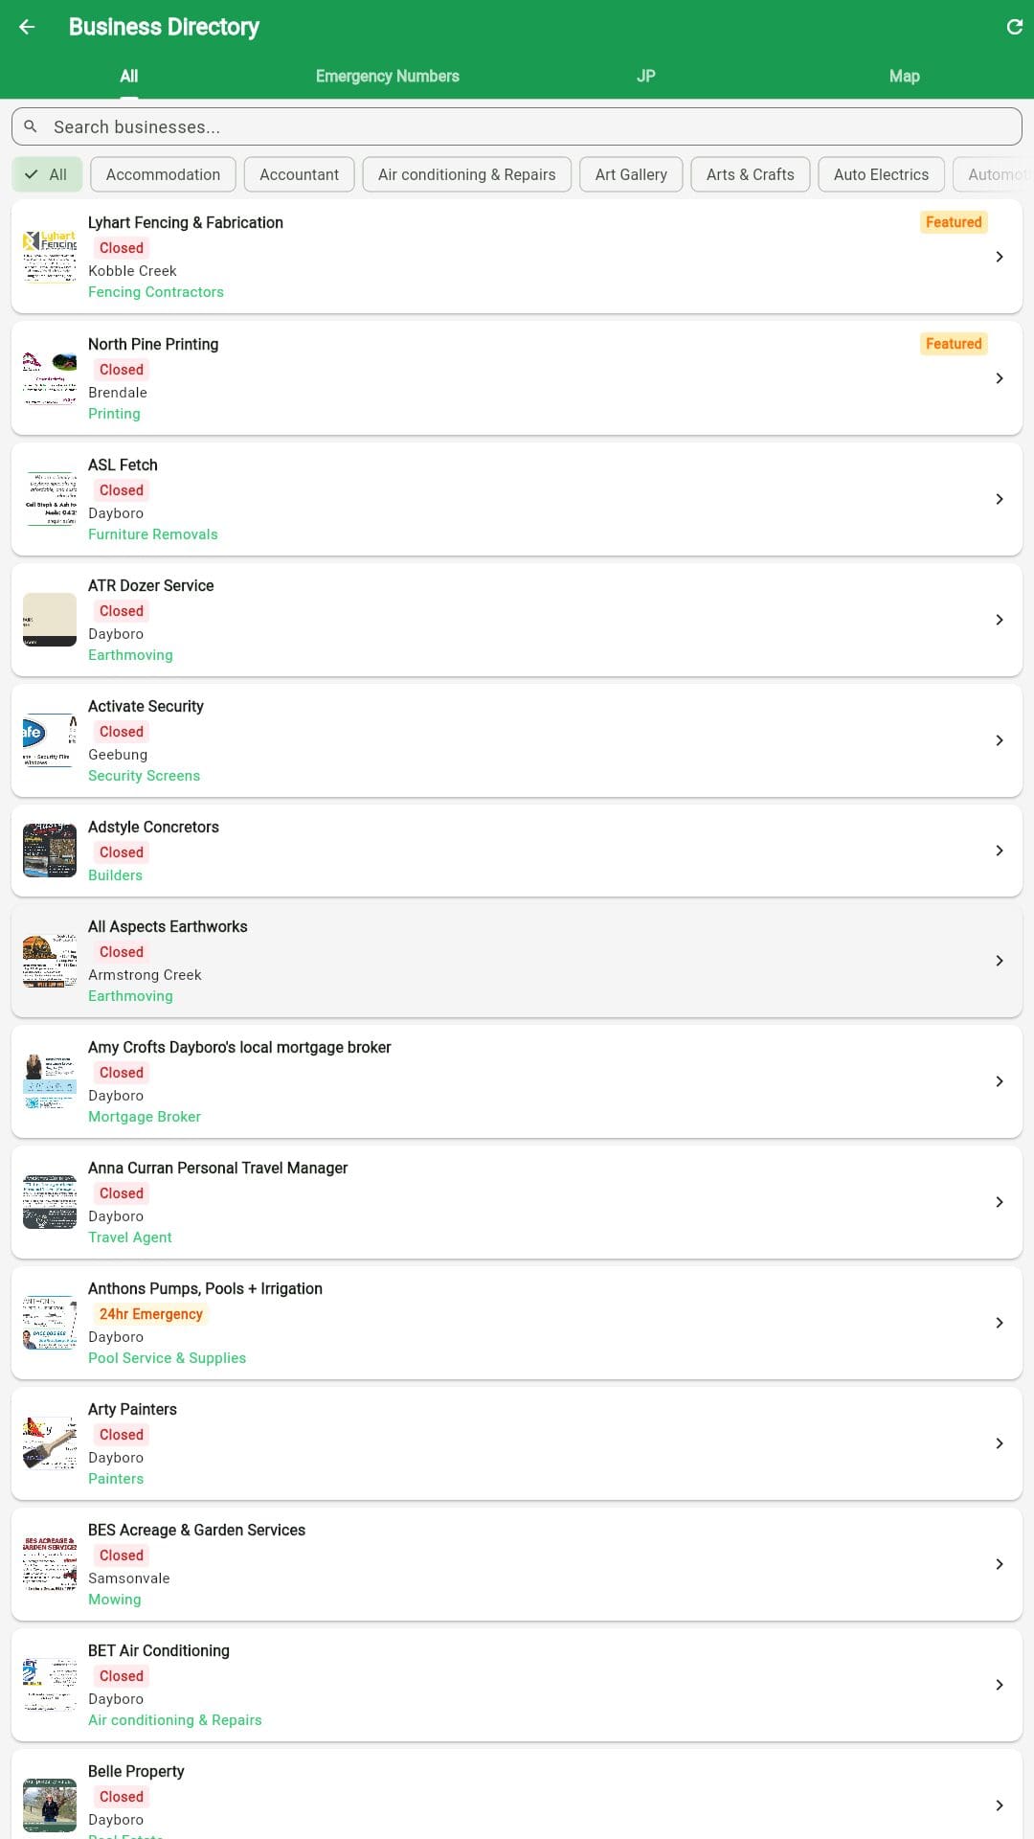
Task: Toggle the Arts & Crafts filter chip
Action: [x=751, y=174]
